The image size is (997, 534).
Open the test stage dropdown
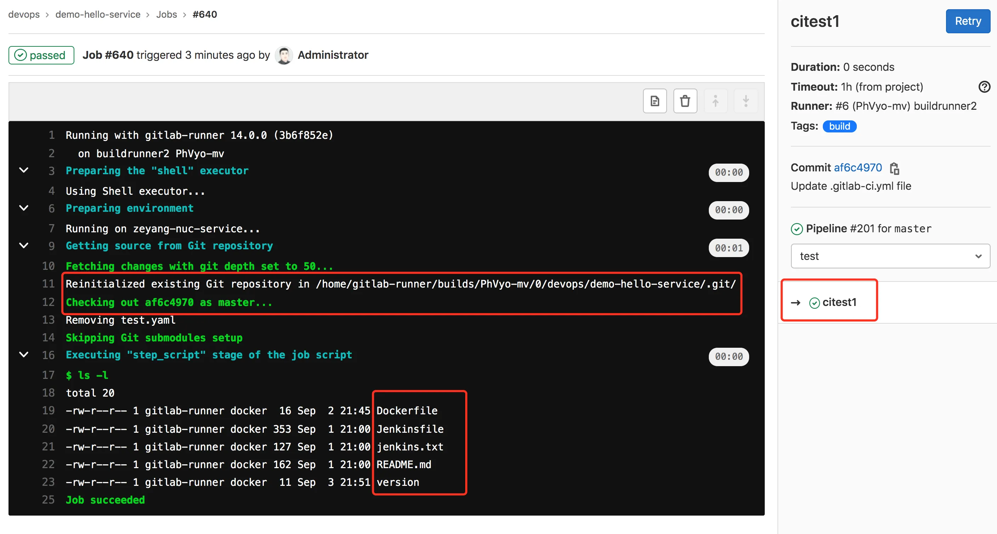(890, 256)
